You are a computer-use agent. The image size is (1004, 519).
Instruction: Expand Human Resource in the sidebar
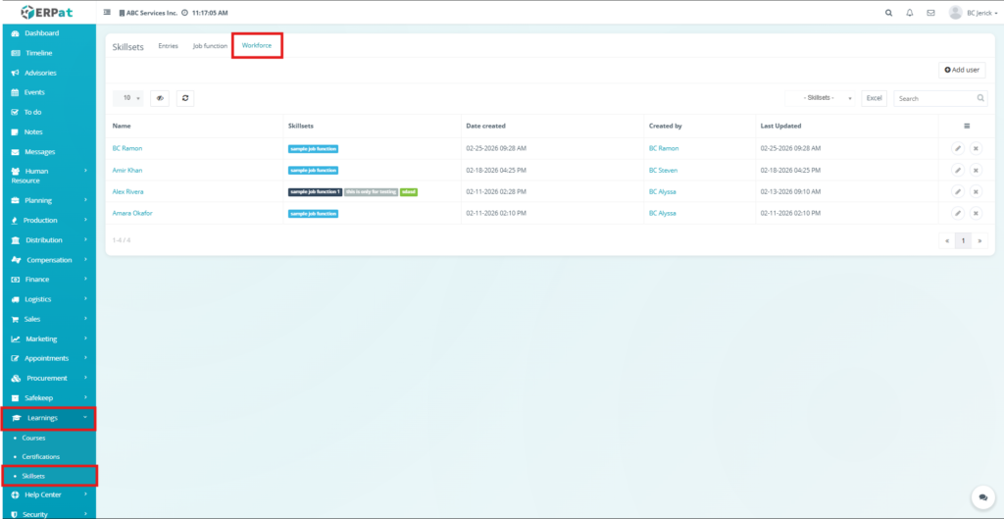tap(47, 176)
